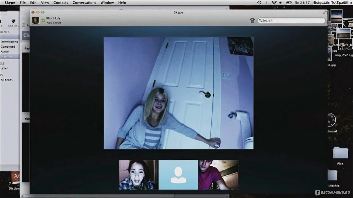353x198 pixels.
Task: Click the Blaire Lily name label
Action: pyautogui.click(x=53, y=18)
